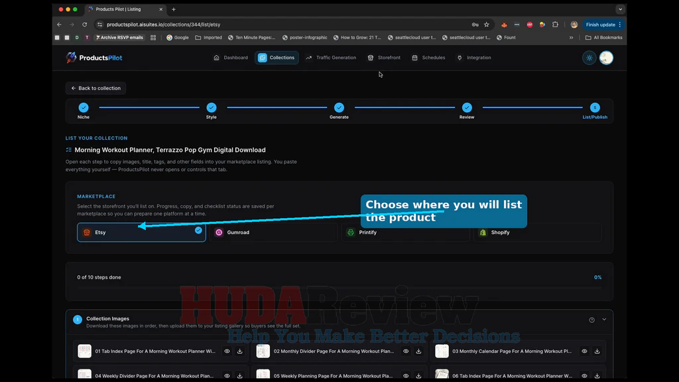Download 05 Weekly Planning Page image
Screen dimensions: 679x382
point(419,375)
